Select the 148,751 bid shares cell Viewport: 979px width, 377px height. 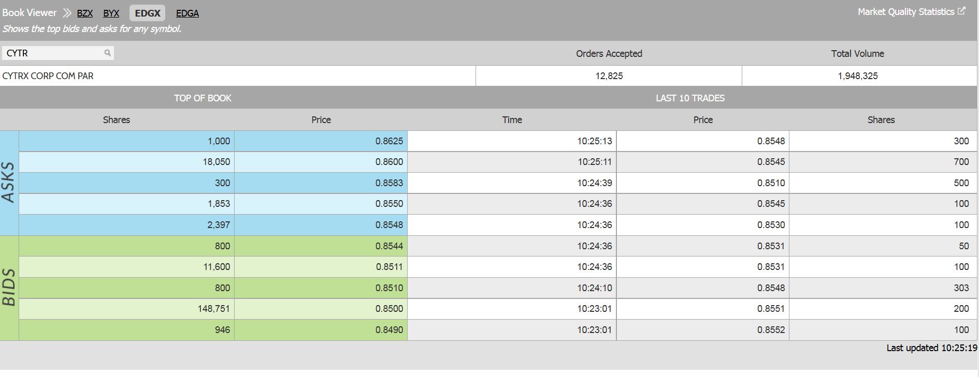[x=126, y=309]
